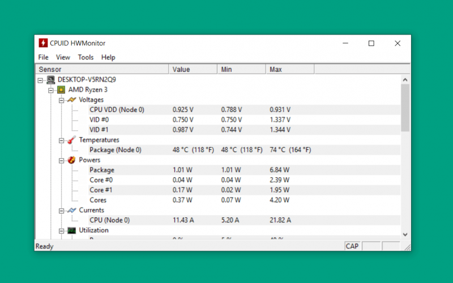
Task: Open the File menu
Action: click(44, 57)
